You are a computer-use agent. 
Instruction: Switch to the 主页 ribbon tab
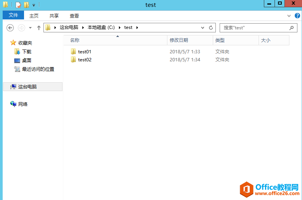[34, 16]
